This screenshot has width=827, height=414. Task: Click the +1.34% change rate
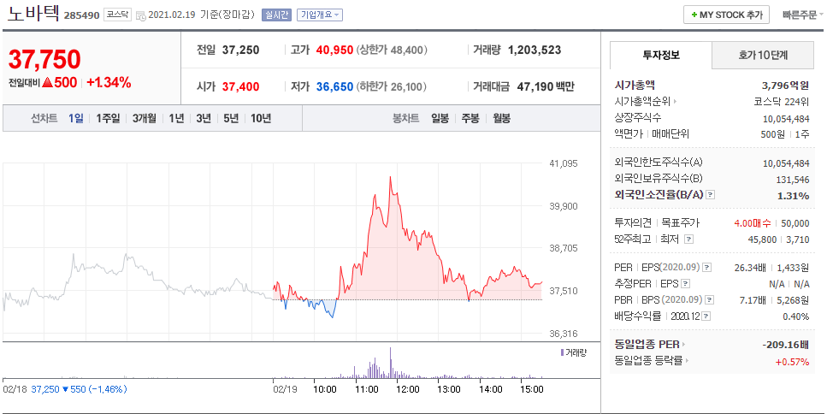109,82
